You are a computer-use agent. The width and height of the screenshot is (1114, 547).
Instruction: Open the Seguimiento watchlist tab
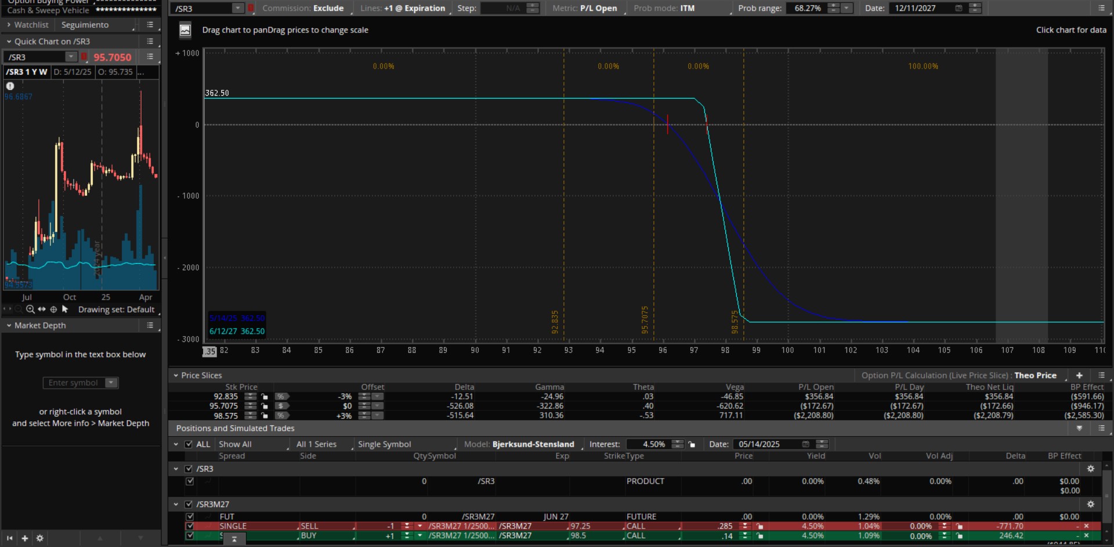point(85,25)
